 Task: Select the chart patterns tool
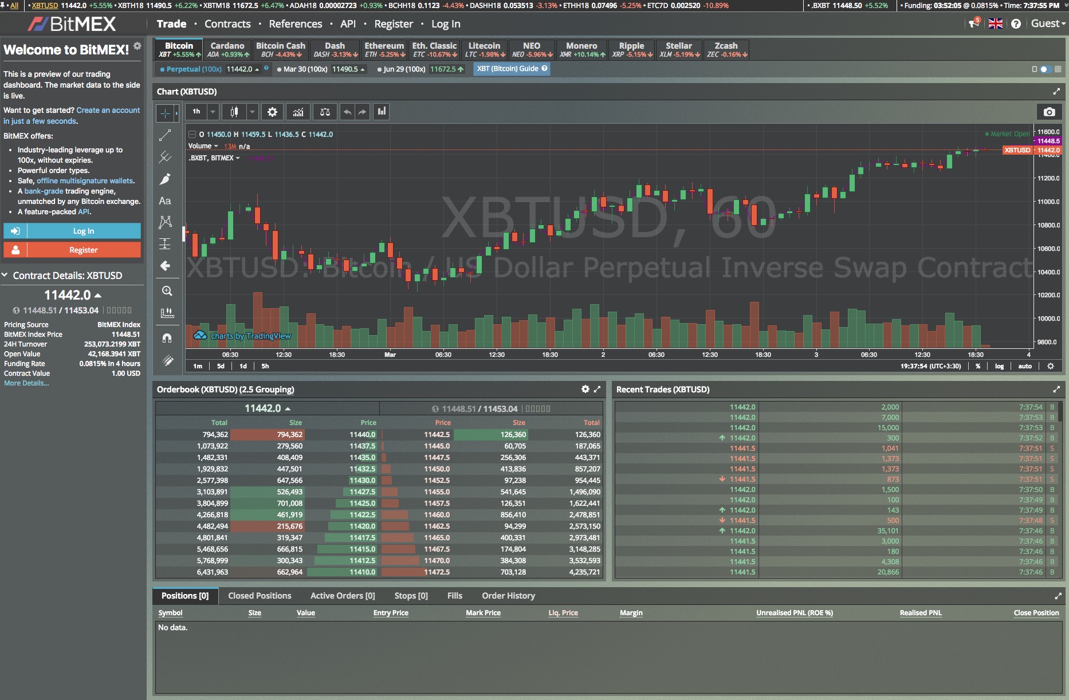[165, 222]
